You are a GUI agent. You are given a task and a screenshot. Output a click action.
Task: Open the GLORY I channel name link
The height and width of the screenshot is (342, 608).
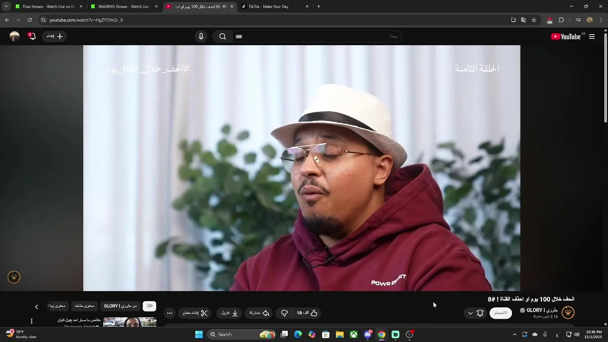pyautogui.click(x=542, y=310)
